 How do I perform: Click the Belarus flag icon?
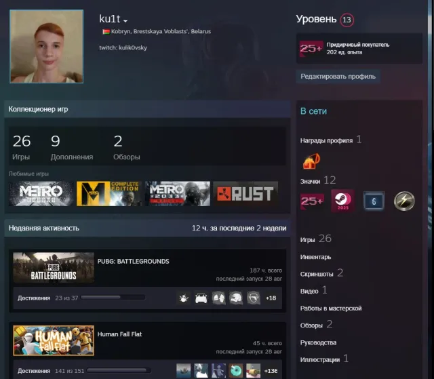[x=106, y=32]
